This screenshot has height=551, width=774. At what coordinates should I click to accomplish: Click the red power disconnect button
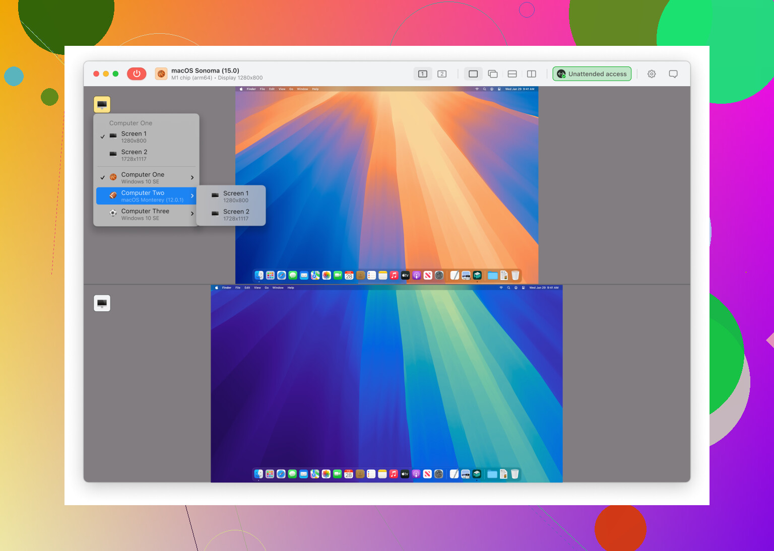(137, 74)
